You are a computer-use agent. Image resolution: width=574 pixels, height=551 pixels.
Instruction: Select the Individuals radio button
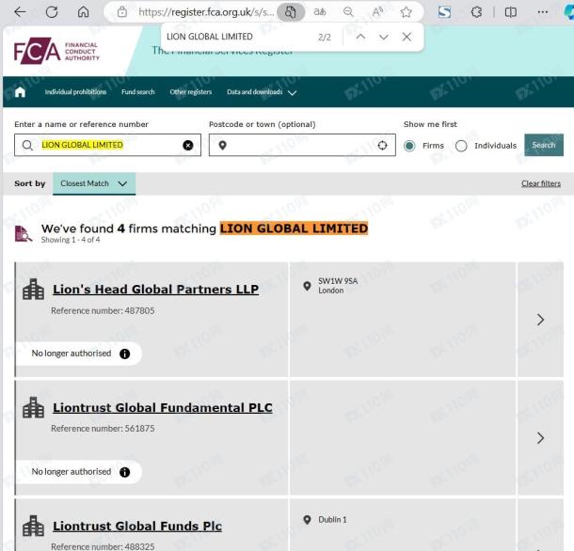[x=461, y=146]
